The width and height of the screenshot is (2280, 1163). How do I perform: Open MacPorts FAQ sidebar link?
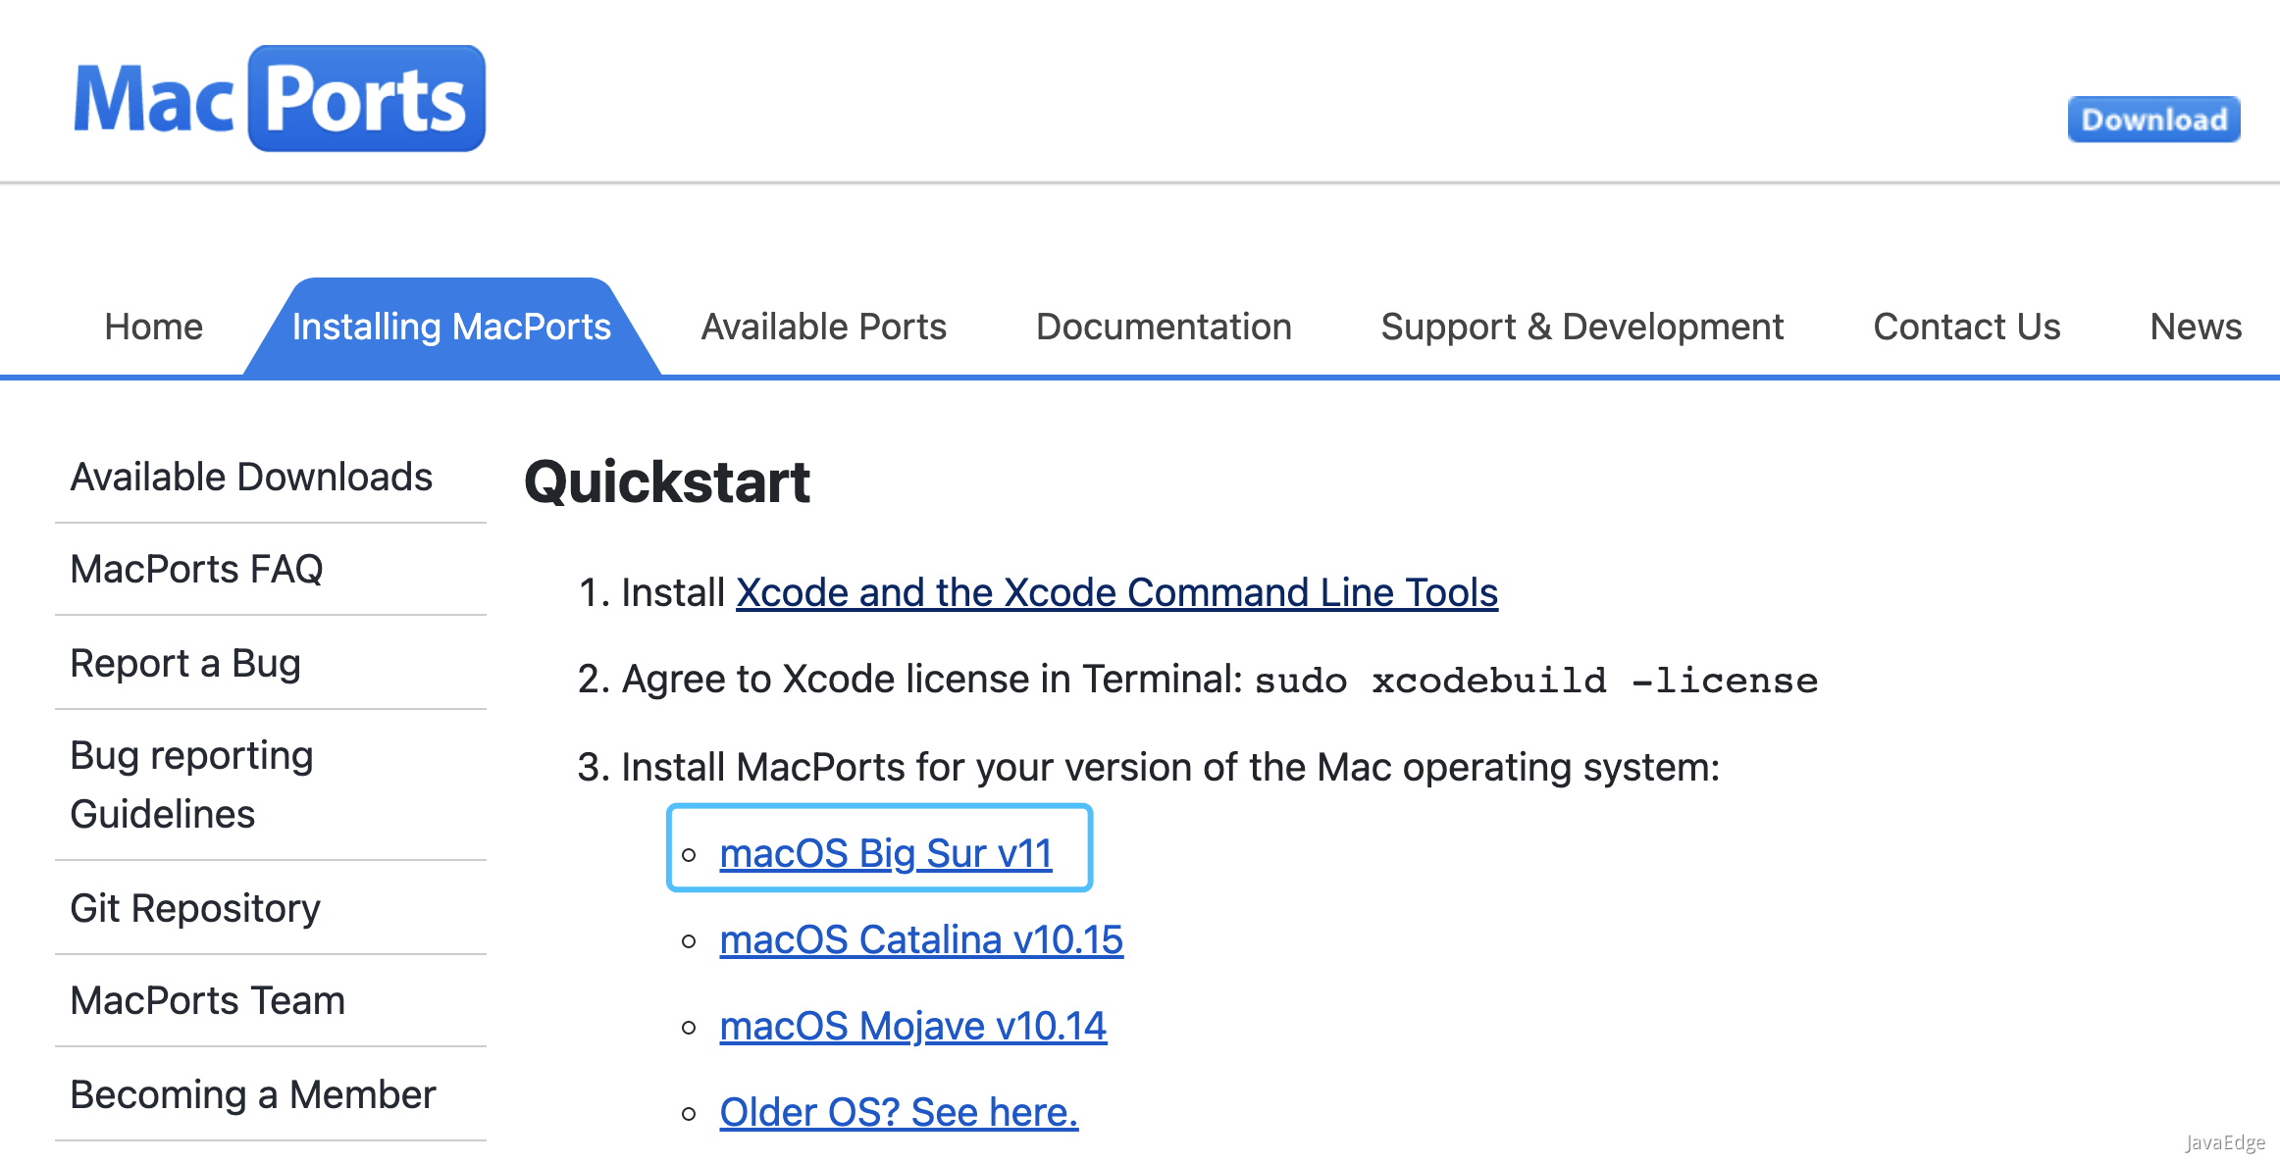click(196, 570)
